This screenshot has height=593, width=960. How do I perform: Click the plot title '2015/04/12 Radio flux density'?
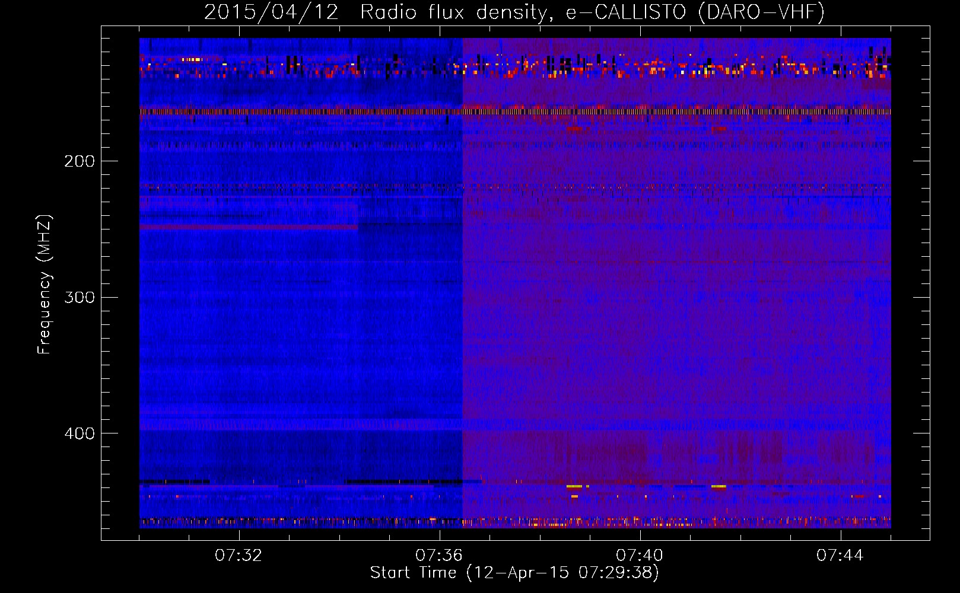pos(379,12)
